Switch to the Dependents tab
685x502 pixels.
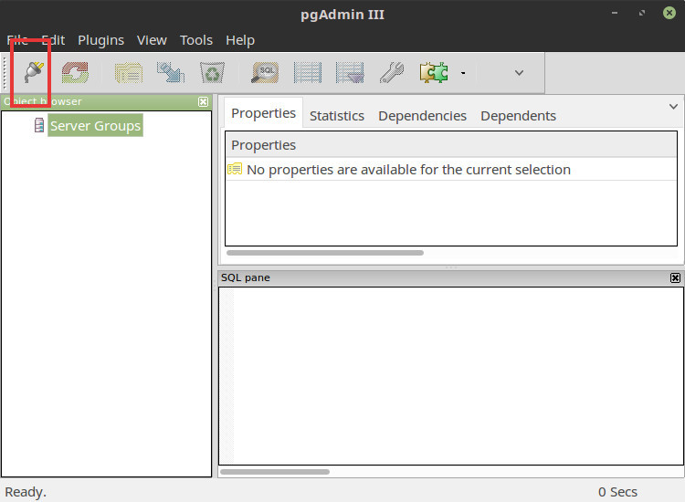pos(518,116)
